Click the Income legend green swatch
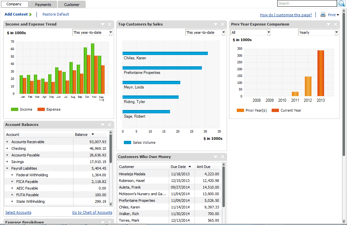 point(15,109)
